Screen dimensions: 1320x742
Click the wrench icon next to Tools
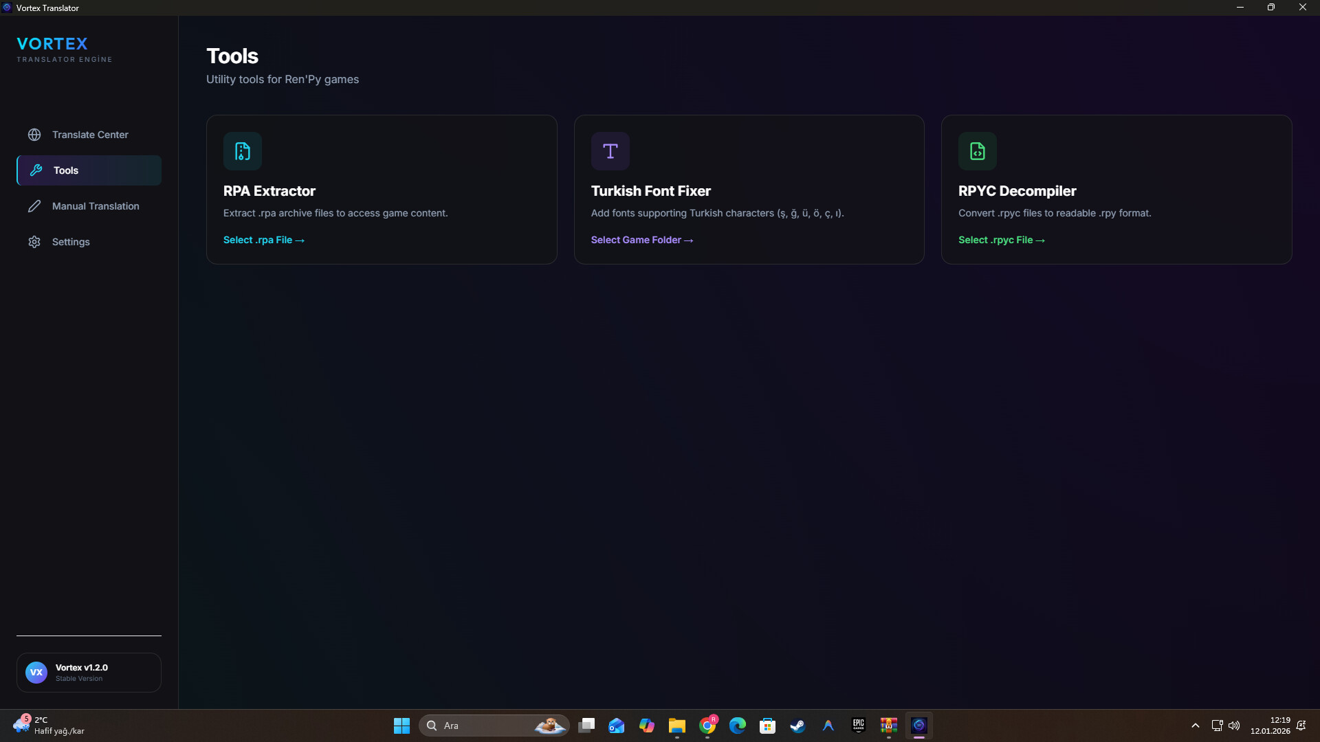point(34,170)
